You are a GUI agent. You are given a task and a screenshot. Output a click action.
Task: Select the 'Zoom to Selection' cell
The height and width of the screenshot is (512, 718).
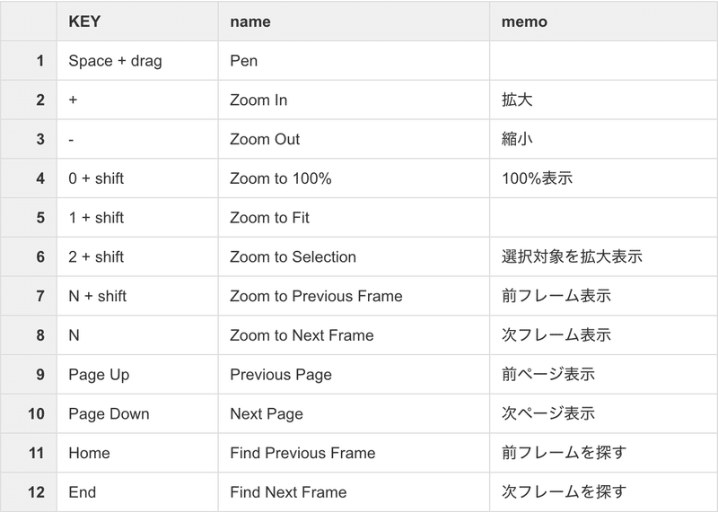click(x=354, y=256)
